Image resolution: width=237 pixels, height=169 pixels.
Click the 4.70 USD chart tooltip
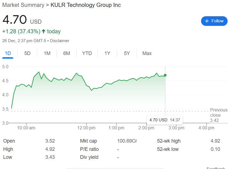[165, 120]
